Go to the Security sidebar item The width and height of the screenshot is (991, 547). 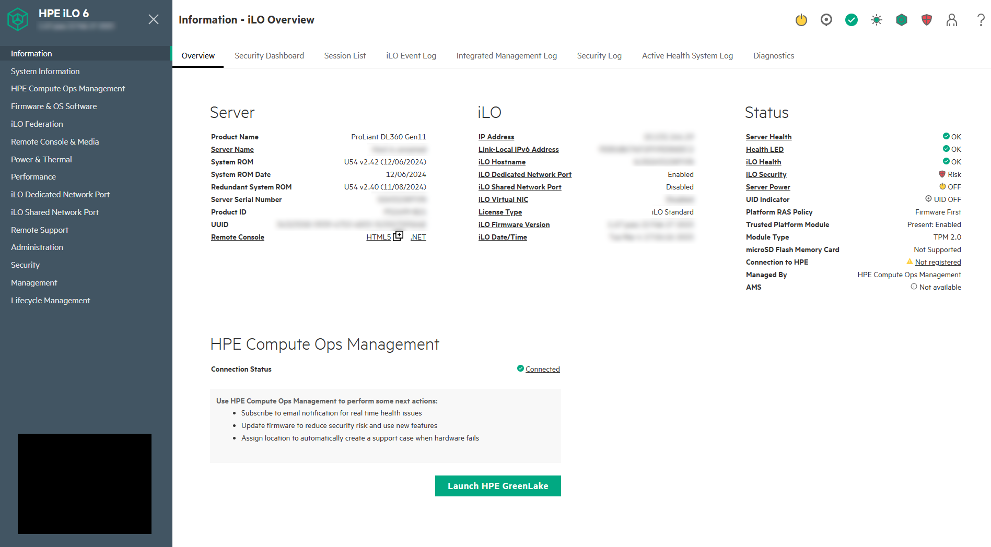pyautogui.click(x=25, y=265)
